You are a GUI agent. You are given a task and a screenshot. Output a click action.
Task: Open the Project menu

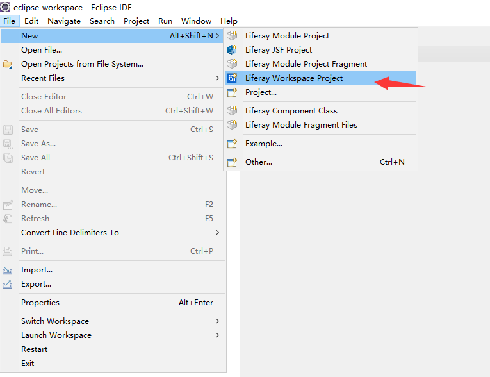pyautogui.click(x=136, y=21)
